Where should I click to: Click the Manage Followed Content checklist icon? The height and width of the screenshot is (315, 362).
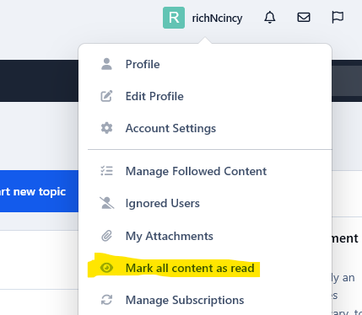point(106,171)
